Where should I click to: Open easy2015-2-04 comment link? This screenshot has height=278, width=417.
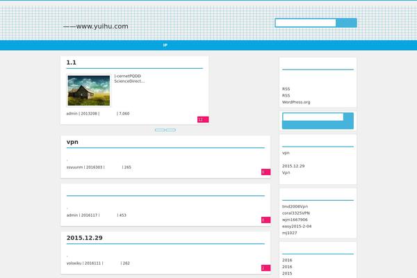tap(297, 227)
